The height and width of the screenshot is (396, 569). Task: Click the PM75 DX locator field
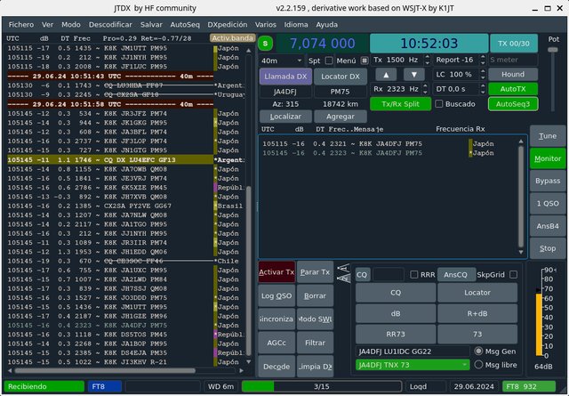pyautogui.click(x=340, y=92)
